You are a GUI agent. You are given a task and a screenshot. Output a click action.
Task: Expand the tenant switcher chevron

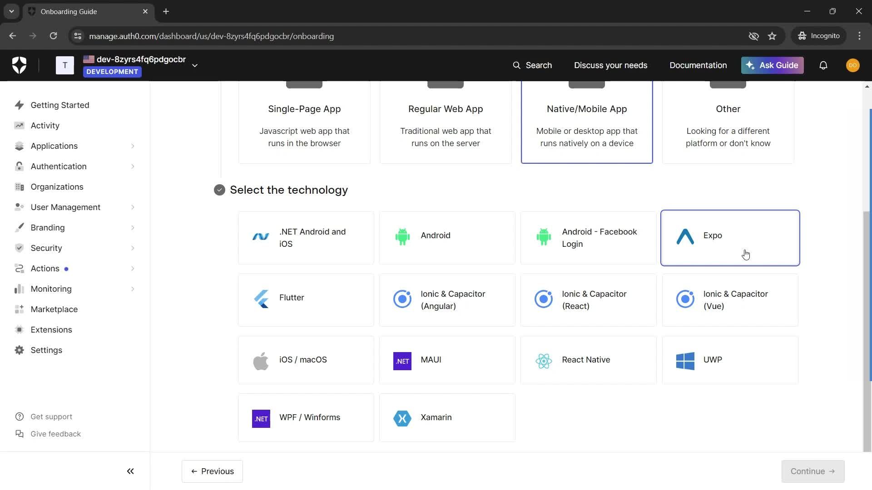(x=195, y=65)
